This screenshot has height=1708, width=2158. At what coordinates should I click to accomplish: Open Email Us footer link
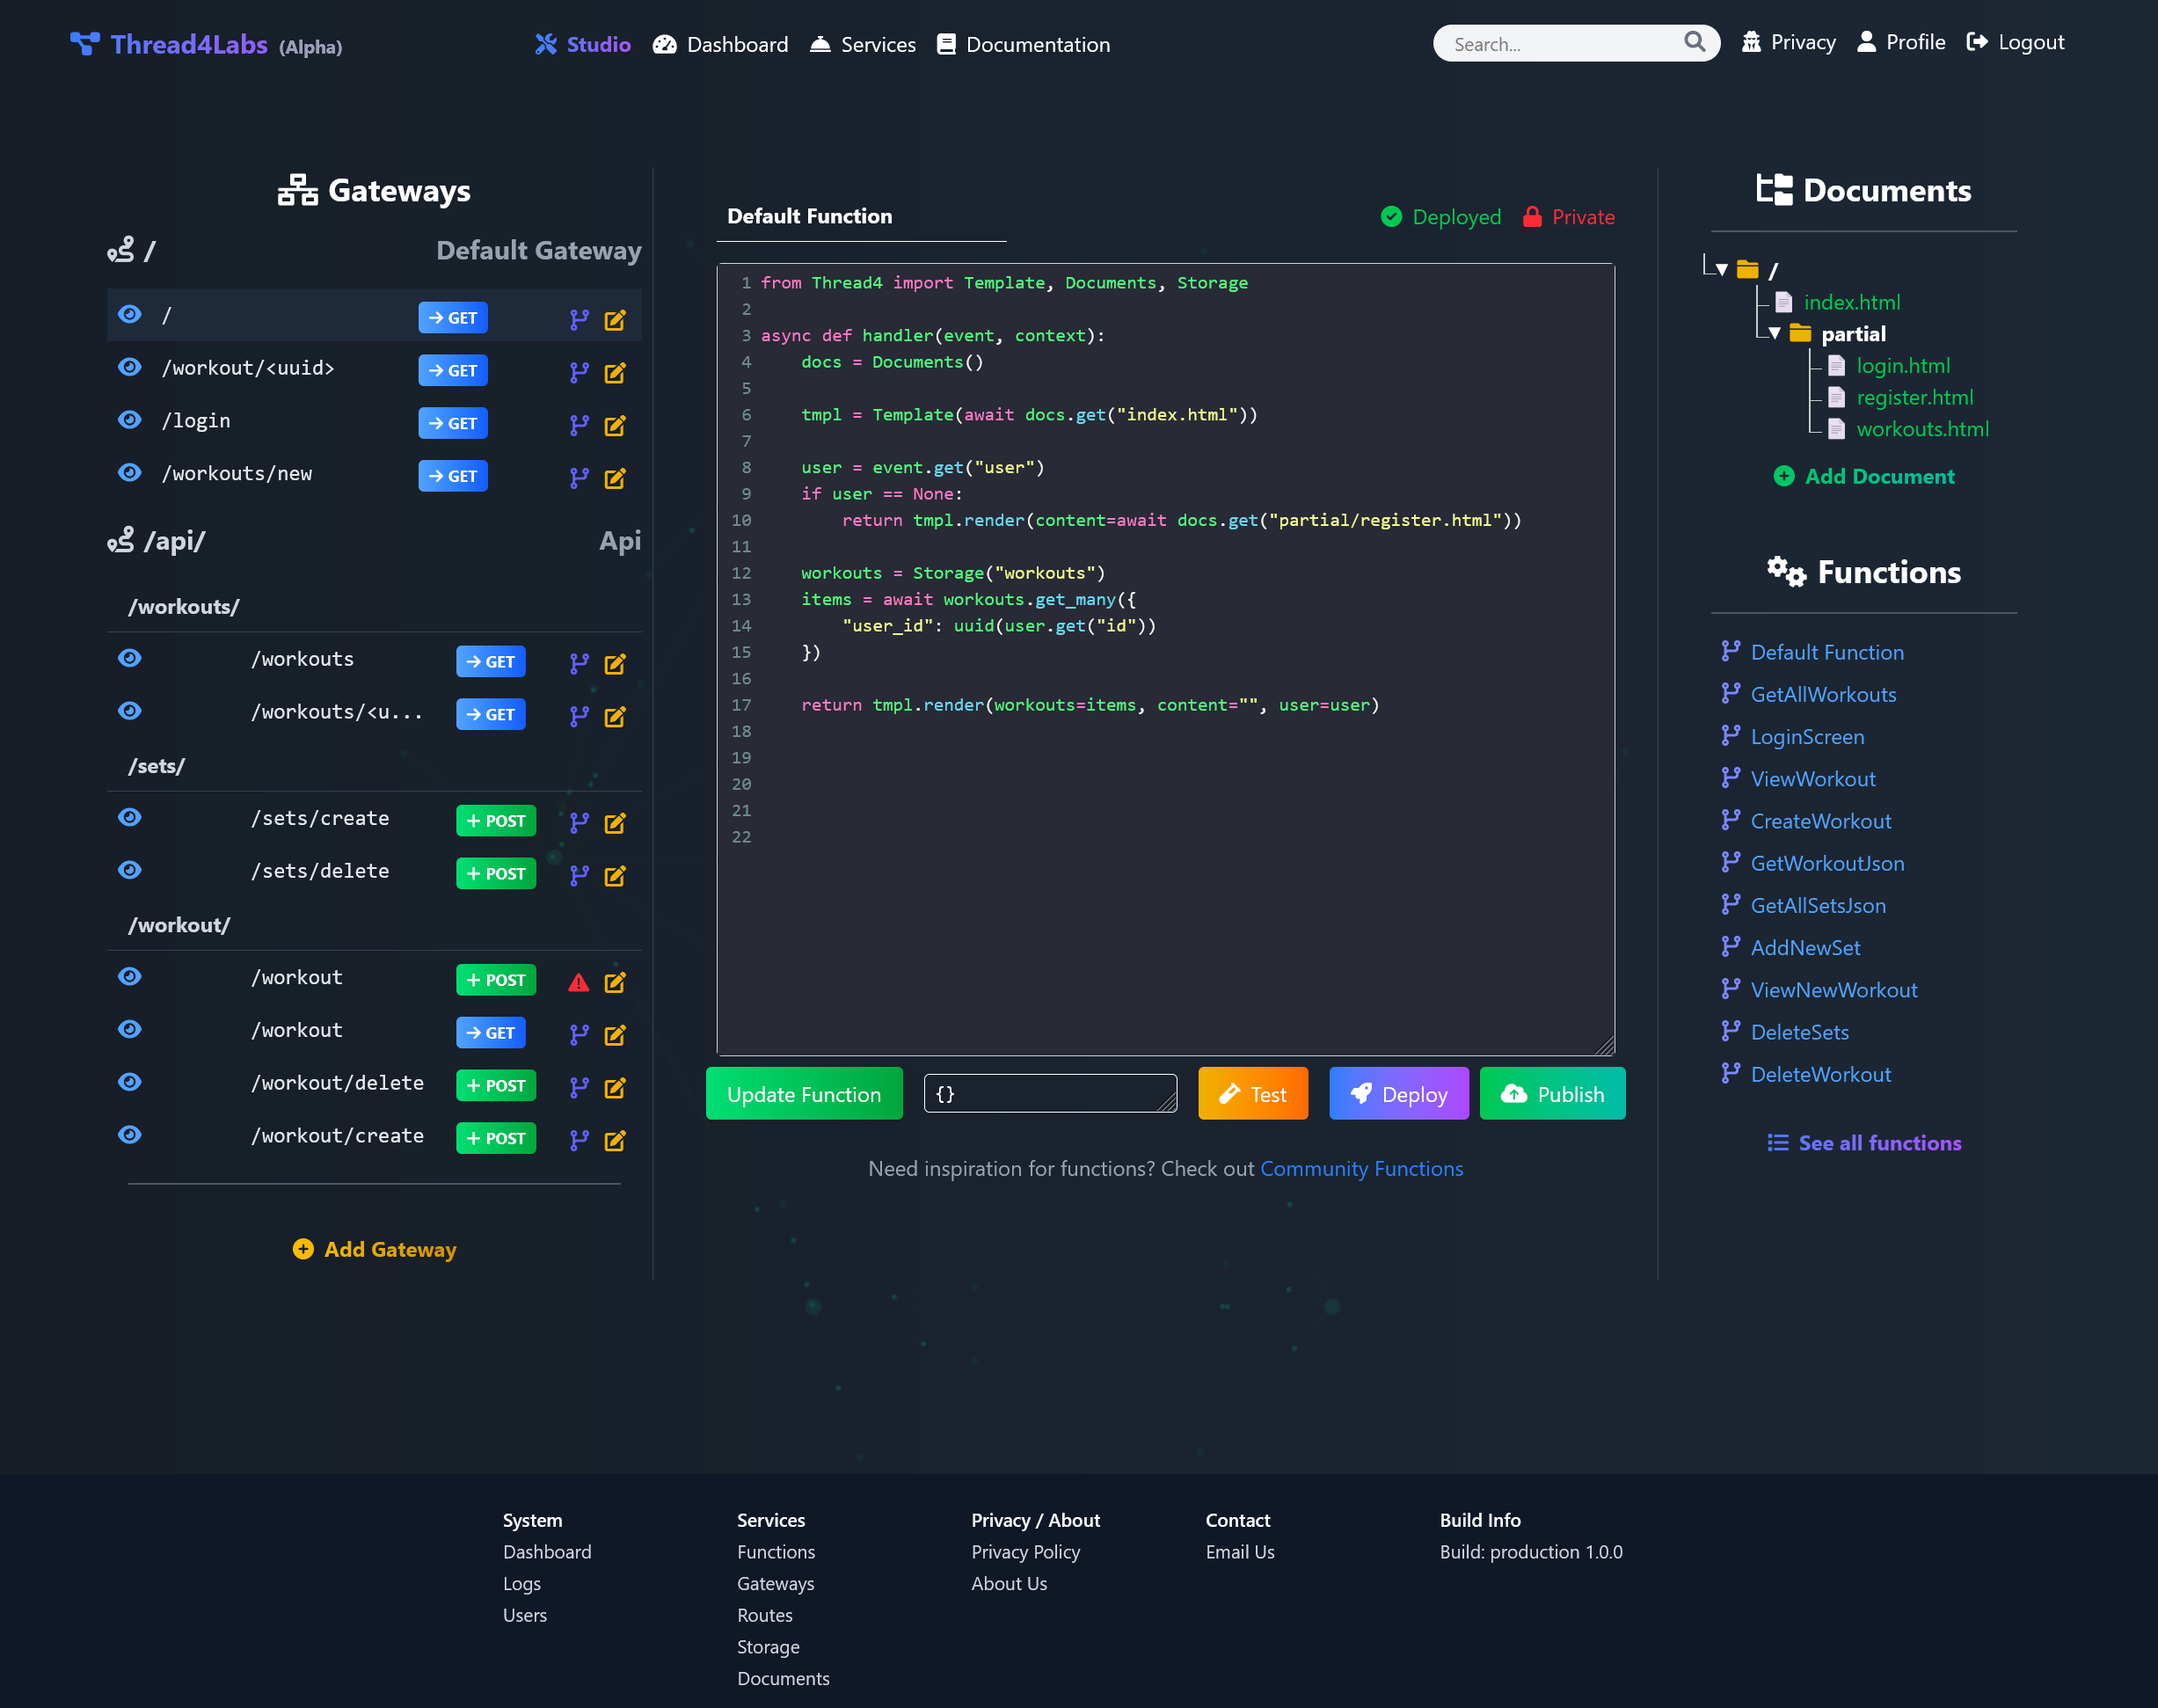coord(1240,1552)
